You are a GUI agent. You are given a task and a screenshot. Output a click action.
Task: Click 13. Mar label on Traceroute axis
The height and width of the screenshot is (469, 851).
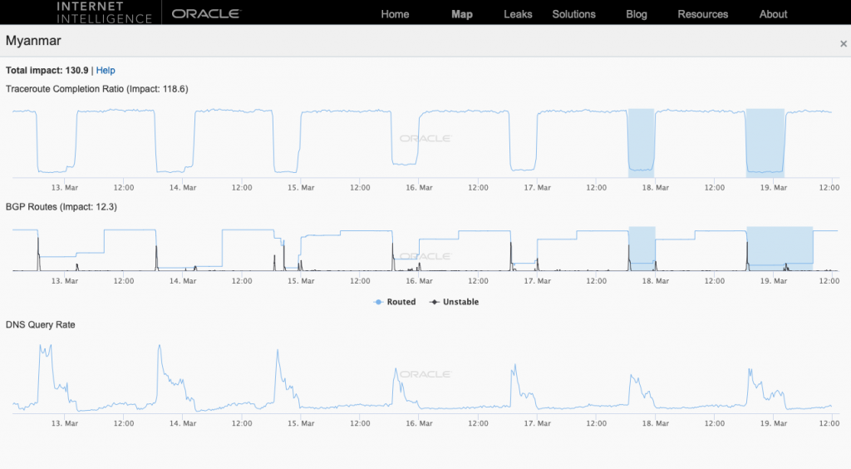click(65, 187)
